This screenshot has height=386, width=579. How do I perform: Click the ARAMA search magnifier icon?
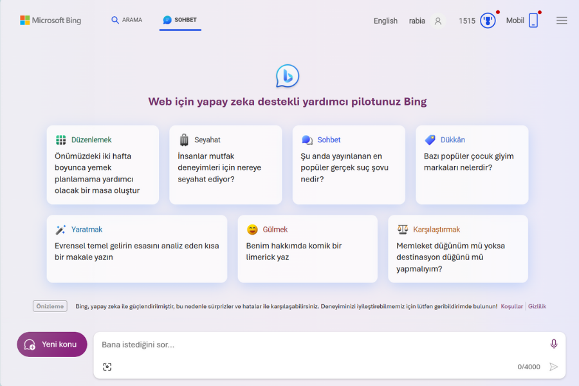(x=115, y=20)
